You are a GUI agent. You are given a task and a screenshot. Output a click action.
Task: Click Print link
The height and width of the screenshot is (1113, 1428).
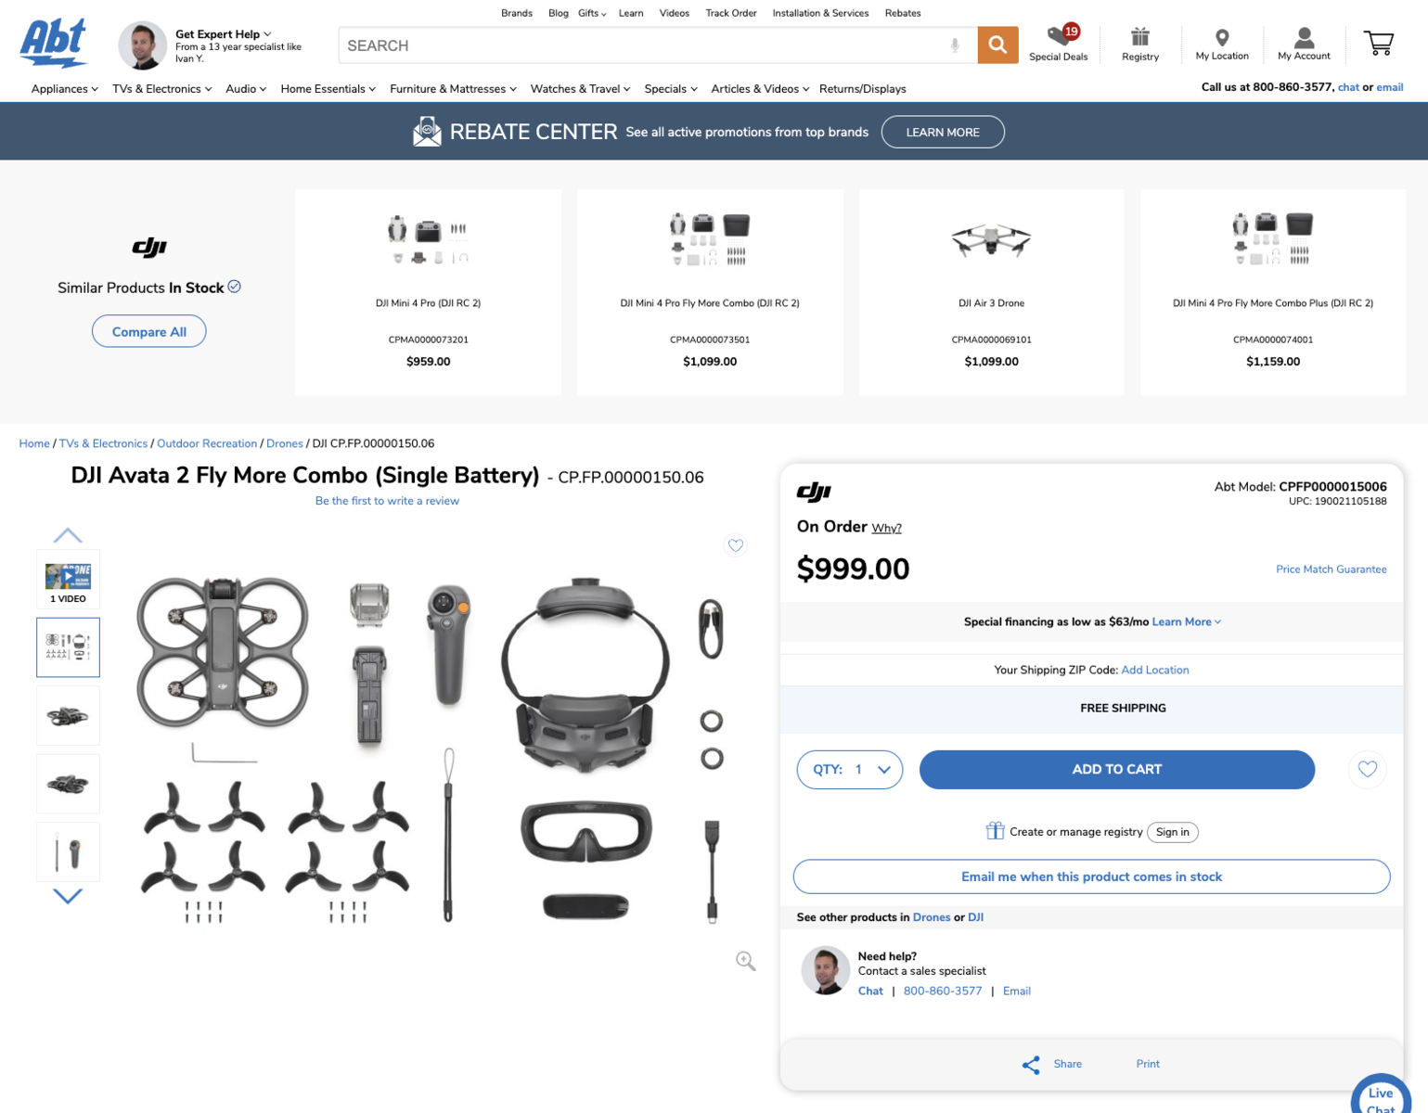click(x=1148, y=1064)
